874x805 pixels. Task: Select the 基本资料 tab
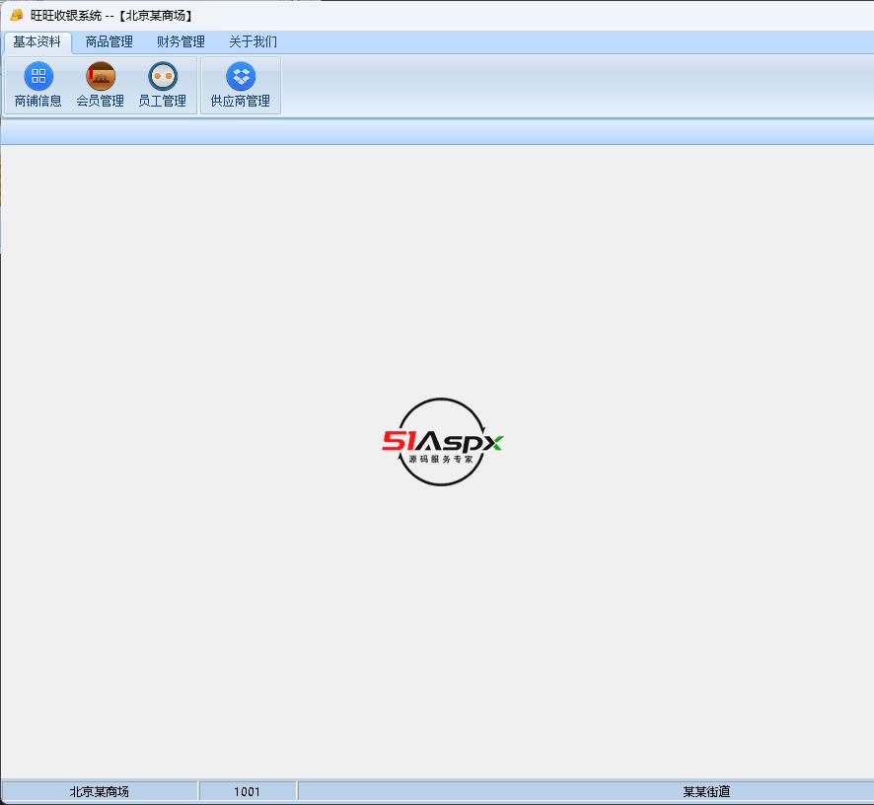36,41
